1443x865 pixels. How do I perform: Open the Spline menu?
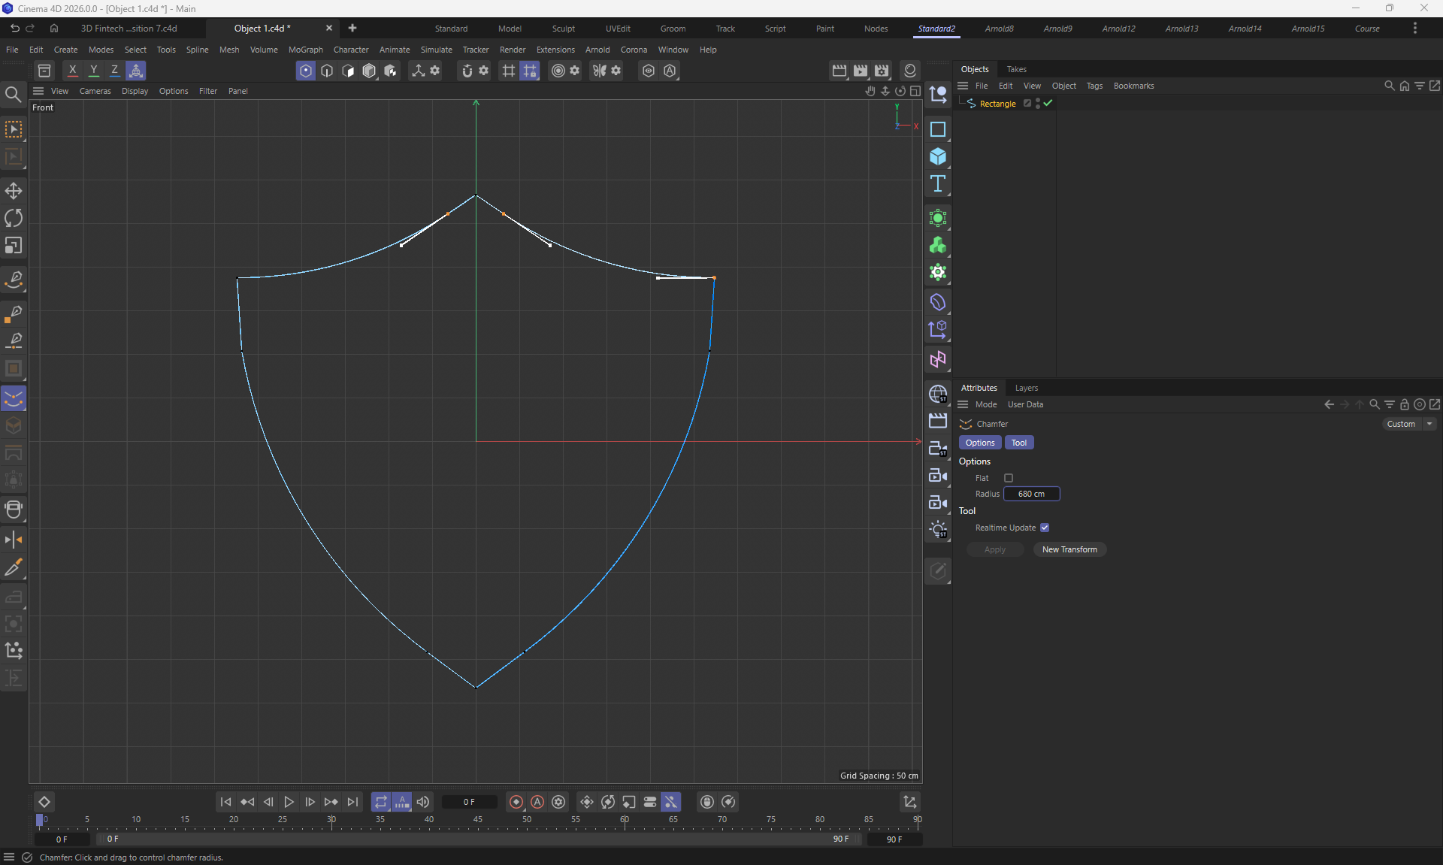coord(197,50)
